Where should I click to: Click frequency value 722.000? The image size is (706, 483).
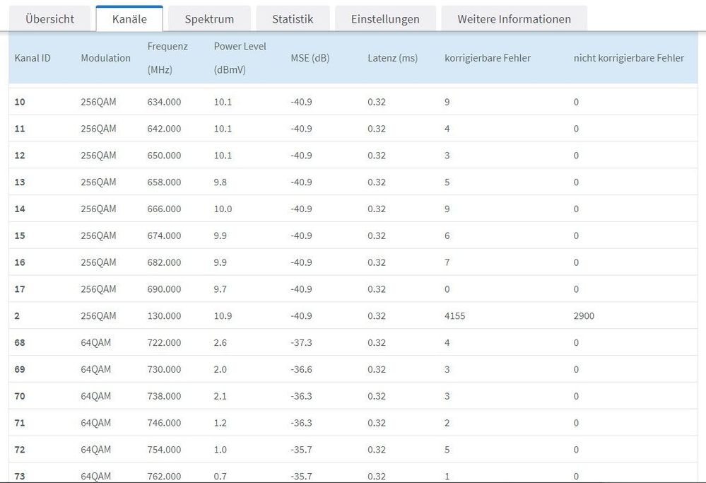tap(165, 342)
